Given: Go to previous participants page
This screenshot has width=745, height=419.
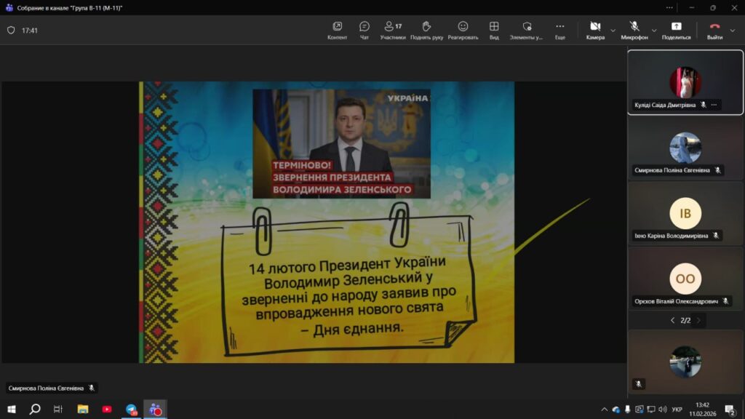Looking at the screenshot, I should click(672, 320).
